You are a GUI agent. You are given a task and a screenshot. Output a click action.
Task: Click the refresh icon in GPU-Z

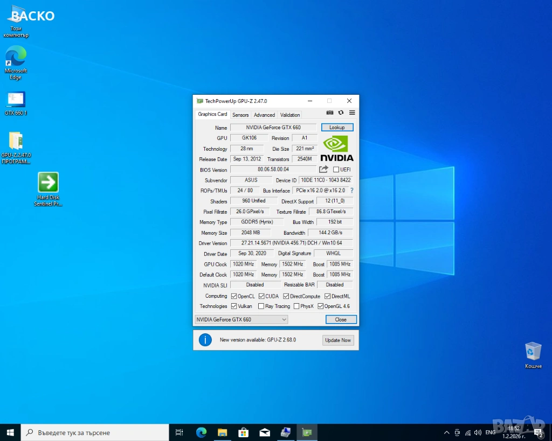click(x=341, y=113)
